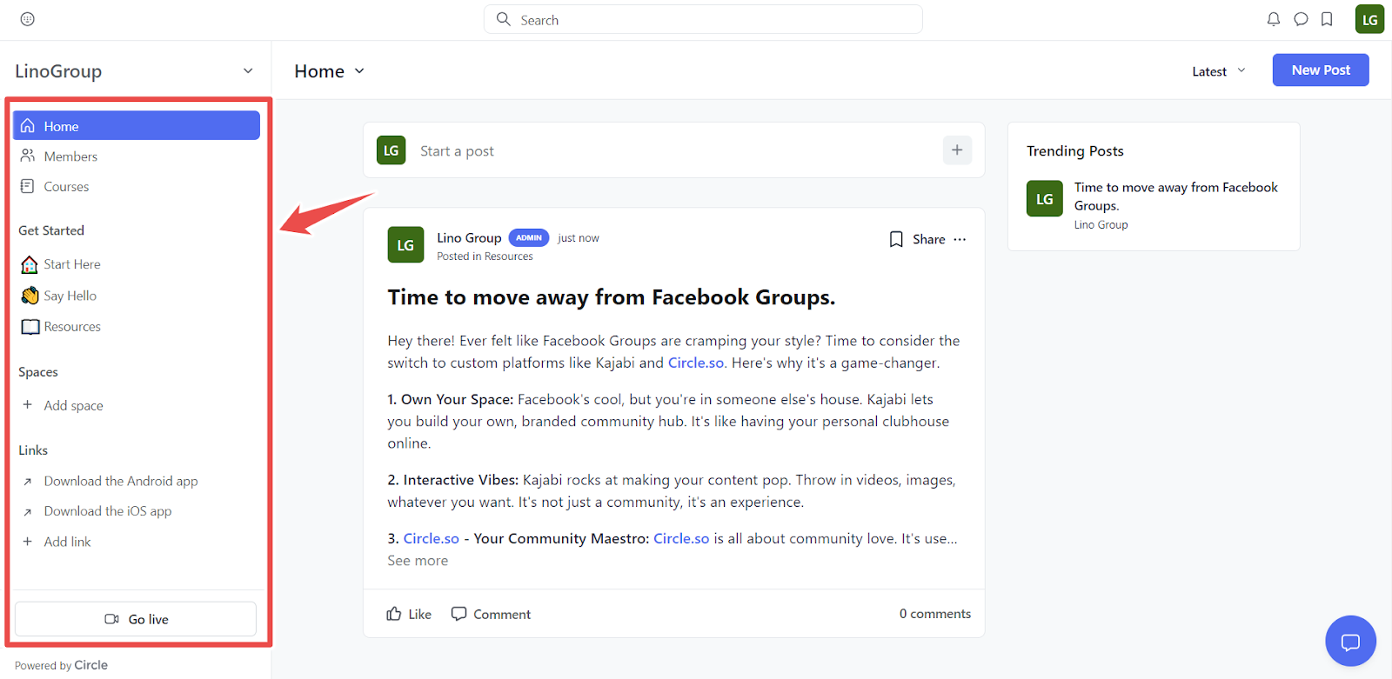Click the Links section heading
This screenshot has height=679, width=1392.
pyautogui.click(x=33, y=450)
